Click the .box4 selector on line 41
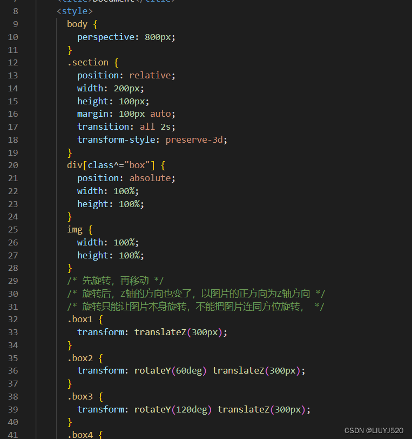This screenshot has width=412, height=439. pos(80,435)
